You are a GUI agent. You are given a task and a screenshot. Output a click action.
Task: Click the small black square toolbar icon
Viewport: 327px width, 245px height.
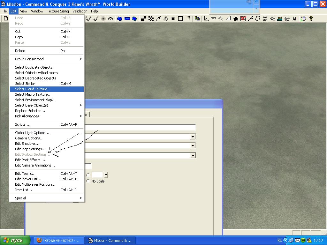click(x=173, y=19)
